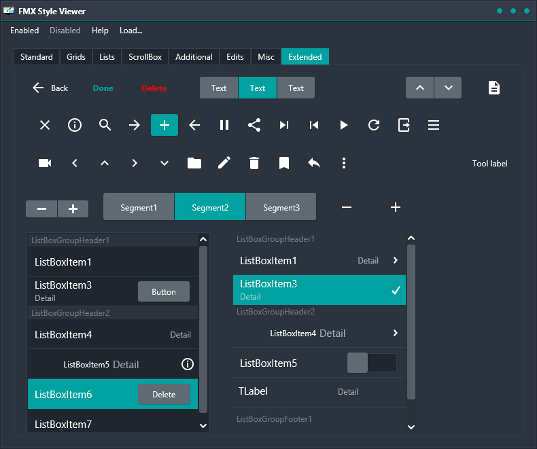Click the flat plus icon beside minus
537x449 pixels.
[x=396, y=207]
